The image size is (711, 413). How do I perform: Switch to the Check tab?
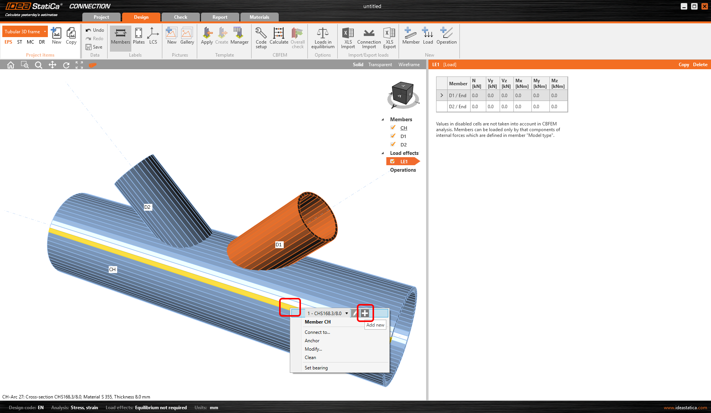(x=180, y=17)
